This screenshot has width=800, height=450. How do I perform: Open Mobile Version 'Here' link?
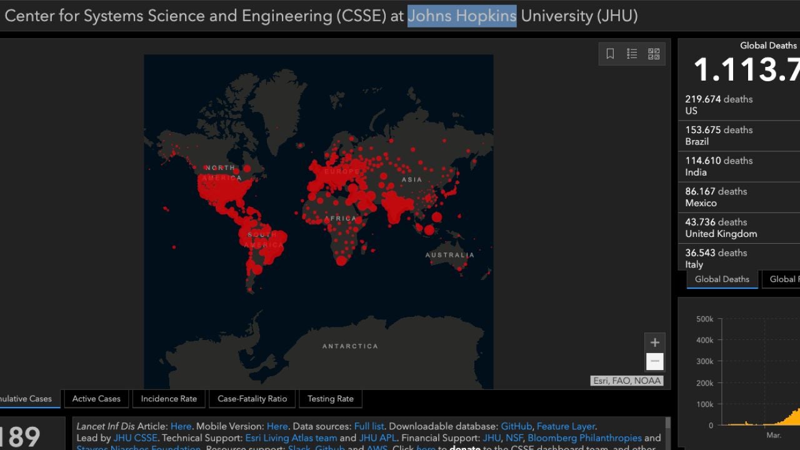pyautogui.click(x=277, y=426)
